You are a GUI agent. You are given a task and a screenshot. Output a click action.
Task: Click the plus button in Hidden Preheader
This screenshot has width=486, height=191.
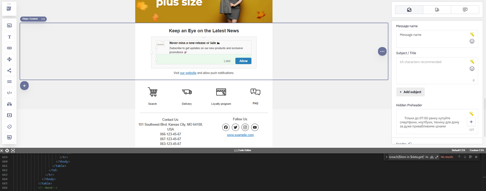(x=471, y=122)
